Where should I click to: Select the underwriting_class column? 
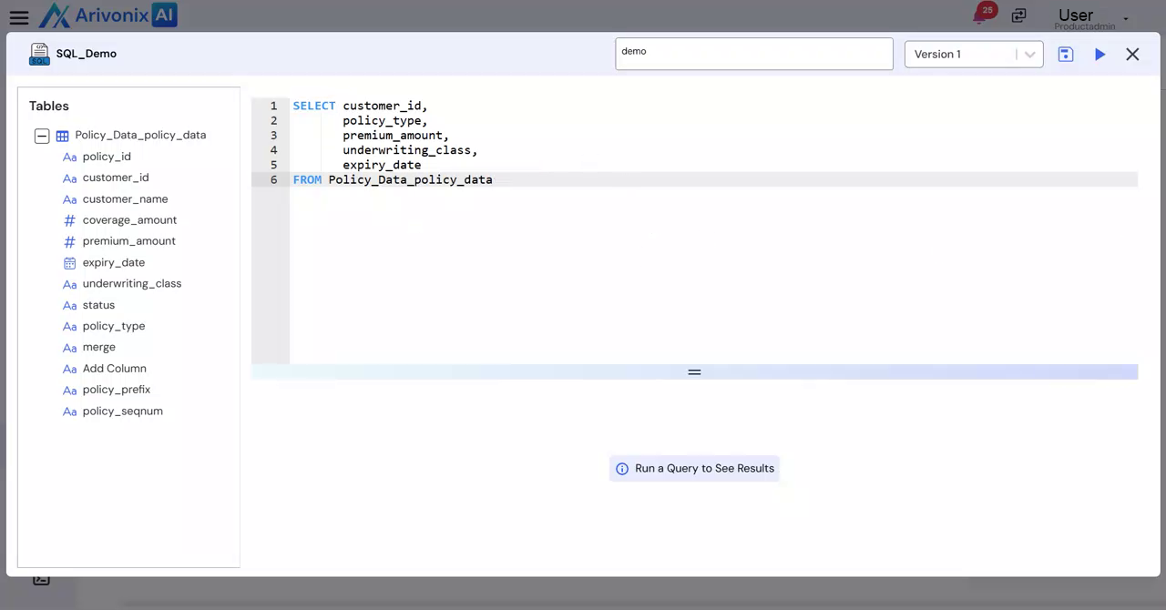131,284
